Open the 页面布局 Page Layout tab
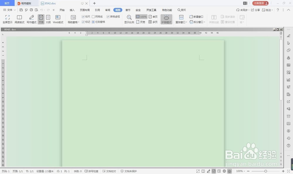This screenshot has height=174, width=293. click(85, 10)
